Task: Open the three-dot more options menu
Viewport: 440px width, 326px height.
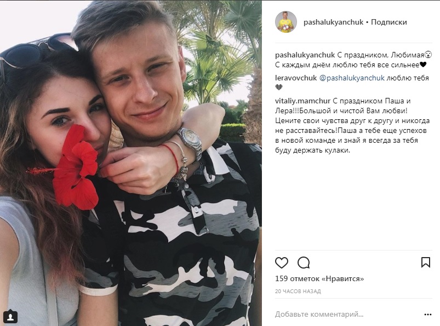Action: [x=427, y=315]
